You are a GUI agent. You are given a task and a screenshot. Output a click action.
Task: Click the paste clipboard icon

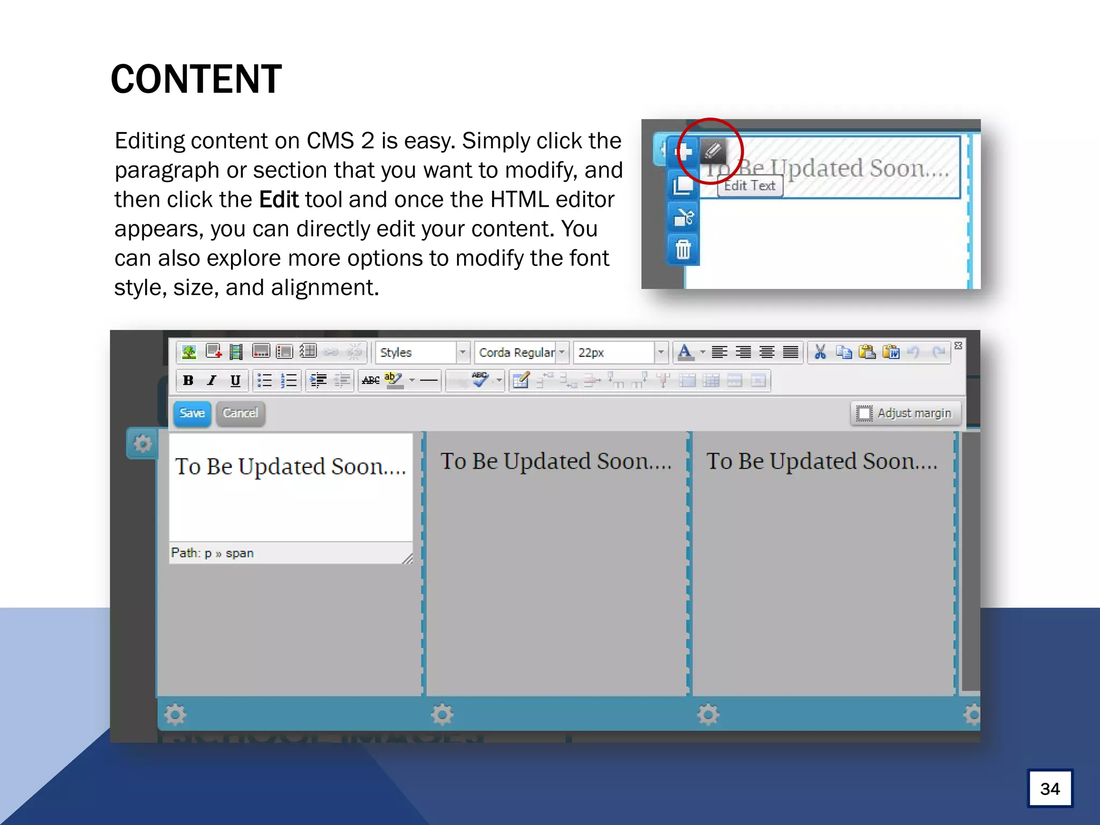[x=867, y=352]
